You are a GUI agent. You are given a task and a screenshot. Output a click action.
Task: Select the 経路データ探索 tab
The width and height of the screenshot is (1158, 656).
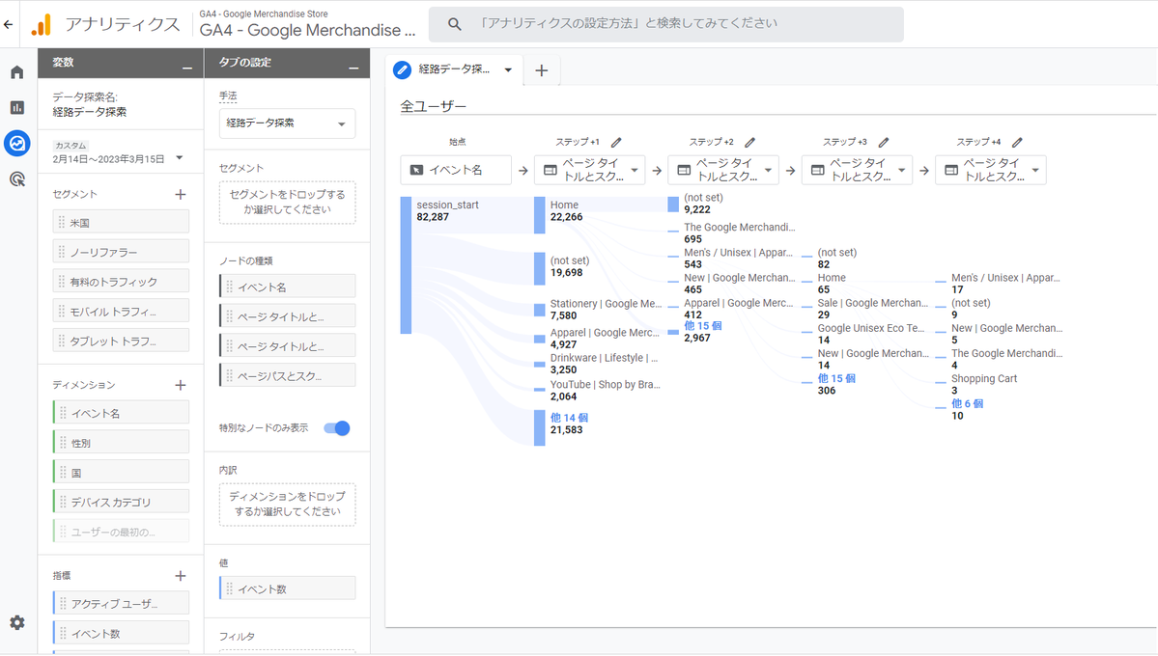click(x=454, y=69)
